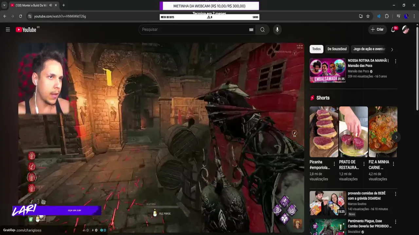Screen dimensions: 419x235
Task: Open the on-screen keyboard in search box
Action: click(x=251, y=30)
